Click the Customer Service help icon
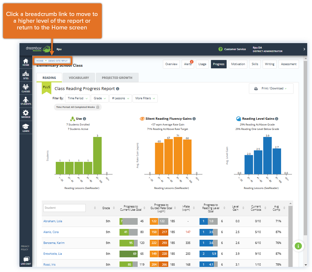This screenshot has width=312, height=272. pos(221,49)
